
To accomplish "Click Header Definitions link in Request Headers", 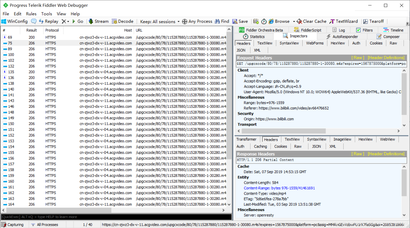I will (x=386, y=58).
